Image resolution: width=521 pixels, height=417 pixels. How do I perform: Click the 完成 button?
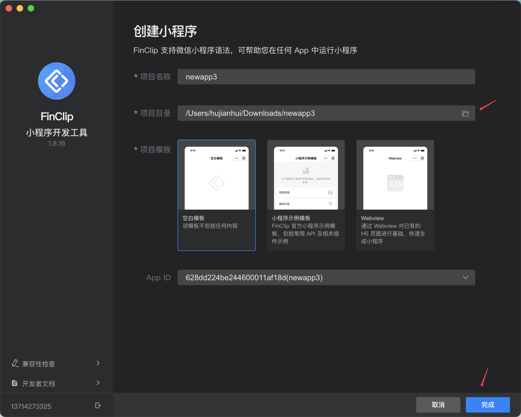pyautogui.click(x=488, y=405)
